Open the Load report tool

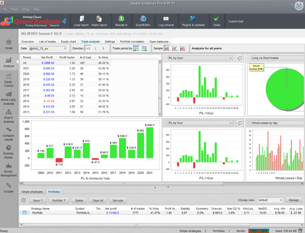(81, 21)
